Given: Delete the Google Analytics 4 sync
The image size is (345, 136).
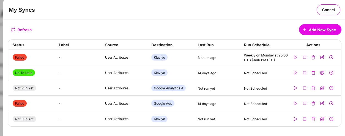Looking at the screenshot, I should point(313,88).
